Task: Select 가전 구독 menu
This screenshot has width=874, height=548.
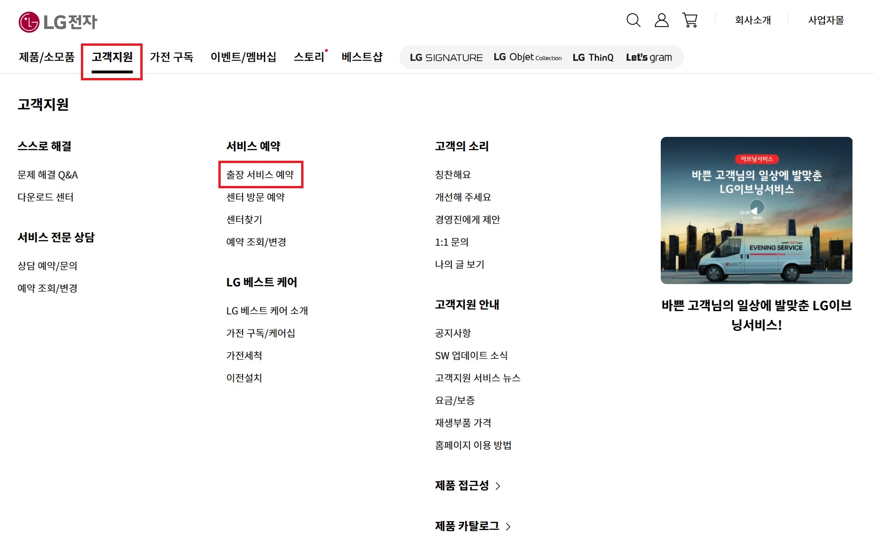Action: (172, 57)
